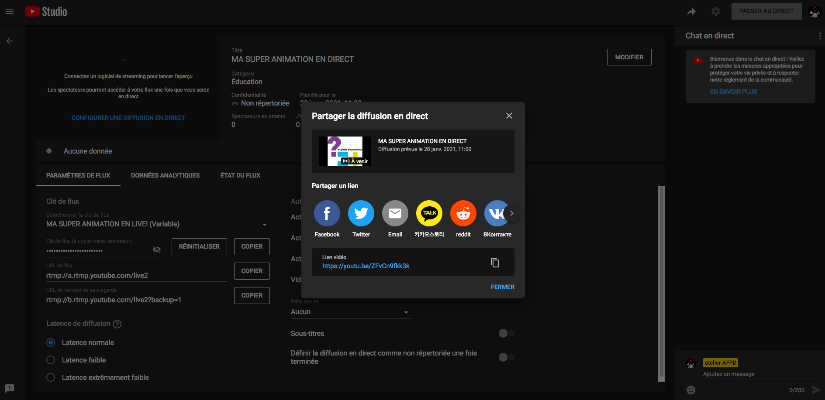
Task: Open the hamburger menu next to Studio logo
Action: tap(10, 11)
